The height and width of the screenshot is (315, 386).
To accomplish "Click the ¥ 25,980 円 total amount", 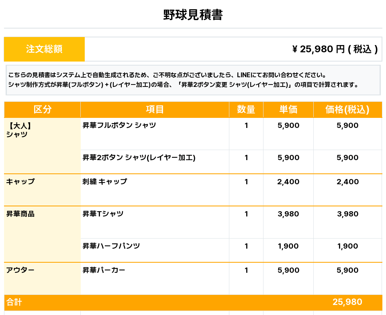I will (x=335, y=49).
